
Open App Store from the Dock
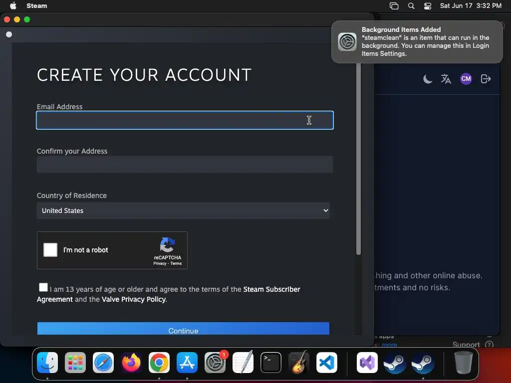(187, 363)
